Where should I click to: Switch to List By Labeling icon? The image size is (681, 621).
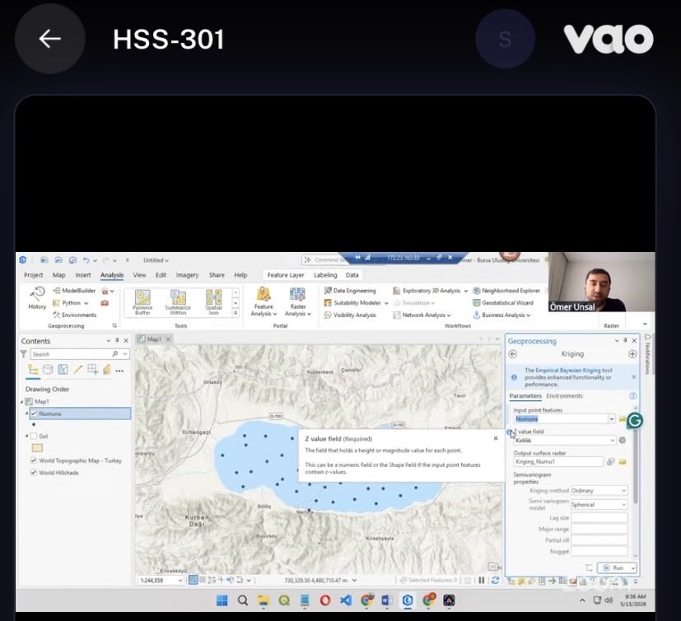click(x=107, y=370)
